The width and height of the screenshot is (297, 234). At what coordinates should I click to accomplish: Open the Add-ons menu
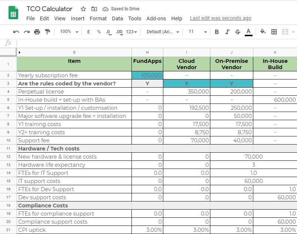coord(156,18)
